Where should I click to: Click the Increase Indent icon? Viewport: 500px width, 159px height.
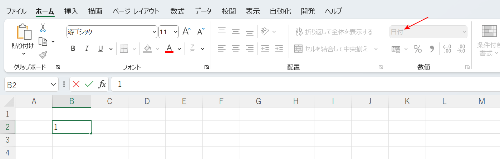point(279,48)
